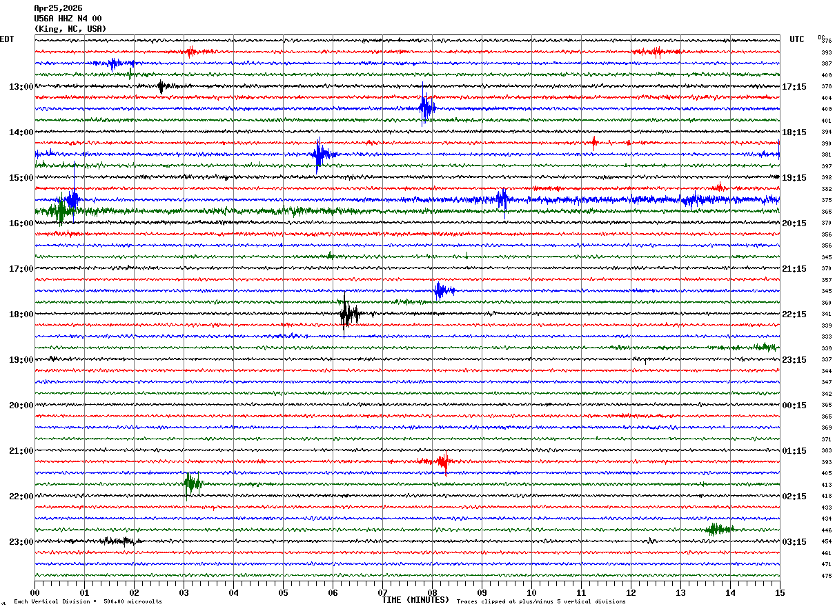Viewport: 835px width, 611px height.
Task: Select the 15:00 EDT row label
Action: (21, 178)
